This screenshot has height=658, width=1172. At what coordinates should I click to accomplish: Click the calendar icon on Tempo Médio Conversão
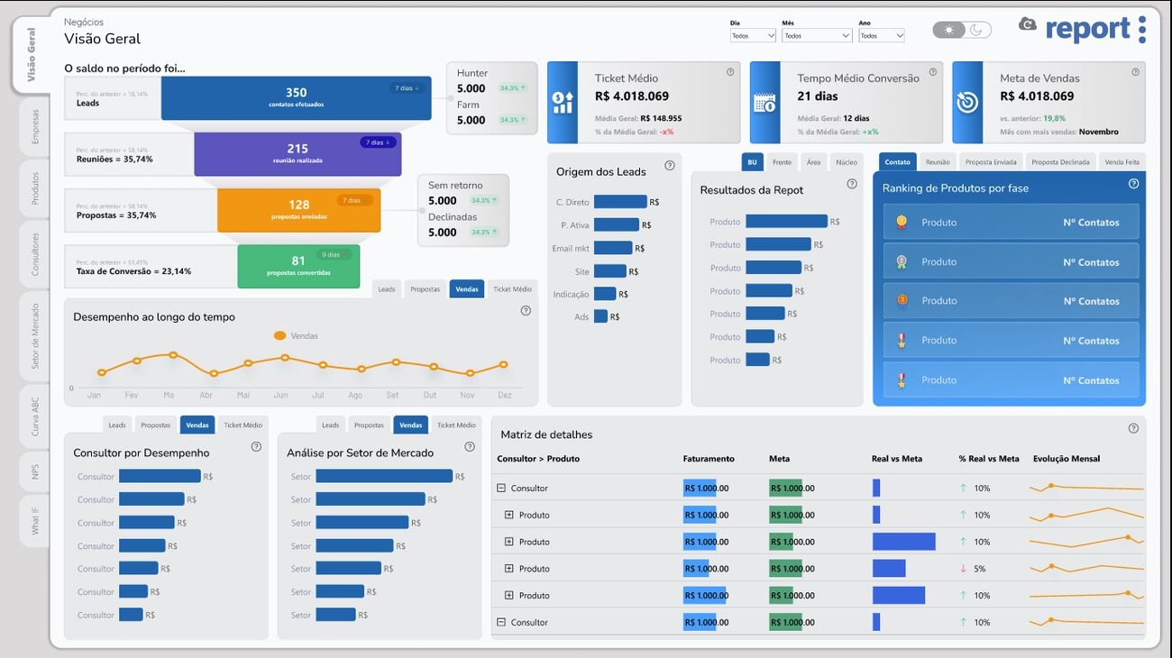coord(765,102)
